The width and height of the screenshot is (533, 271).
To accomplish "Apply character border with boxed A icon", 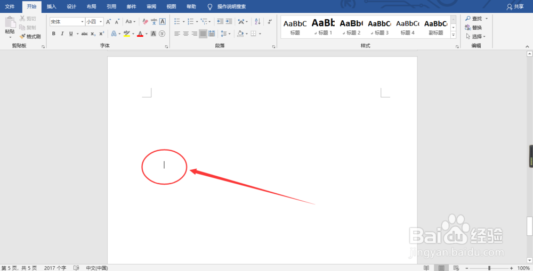I will pos(163,22).
